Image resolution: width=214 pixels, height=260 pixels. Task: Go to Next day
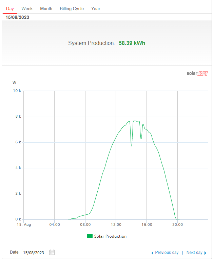[194, 253]
